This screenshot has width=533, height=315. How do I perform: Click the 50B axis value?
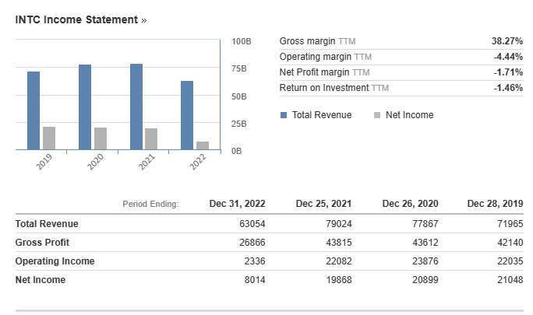[x=239, y=96]
